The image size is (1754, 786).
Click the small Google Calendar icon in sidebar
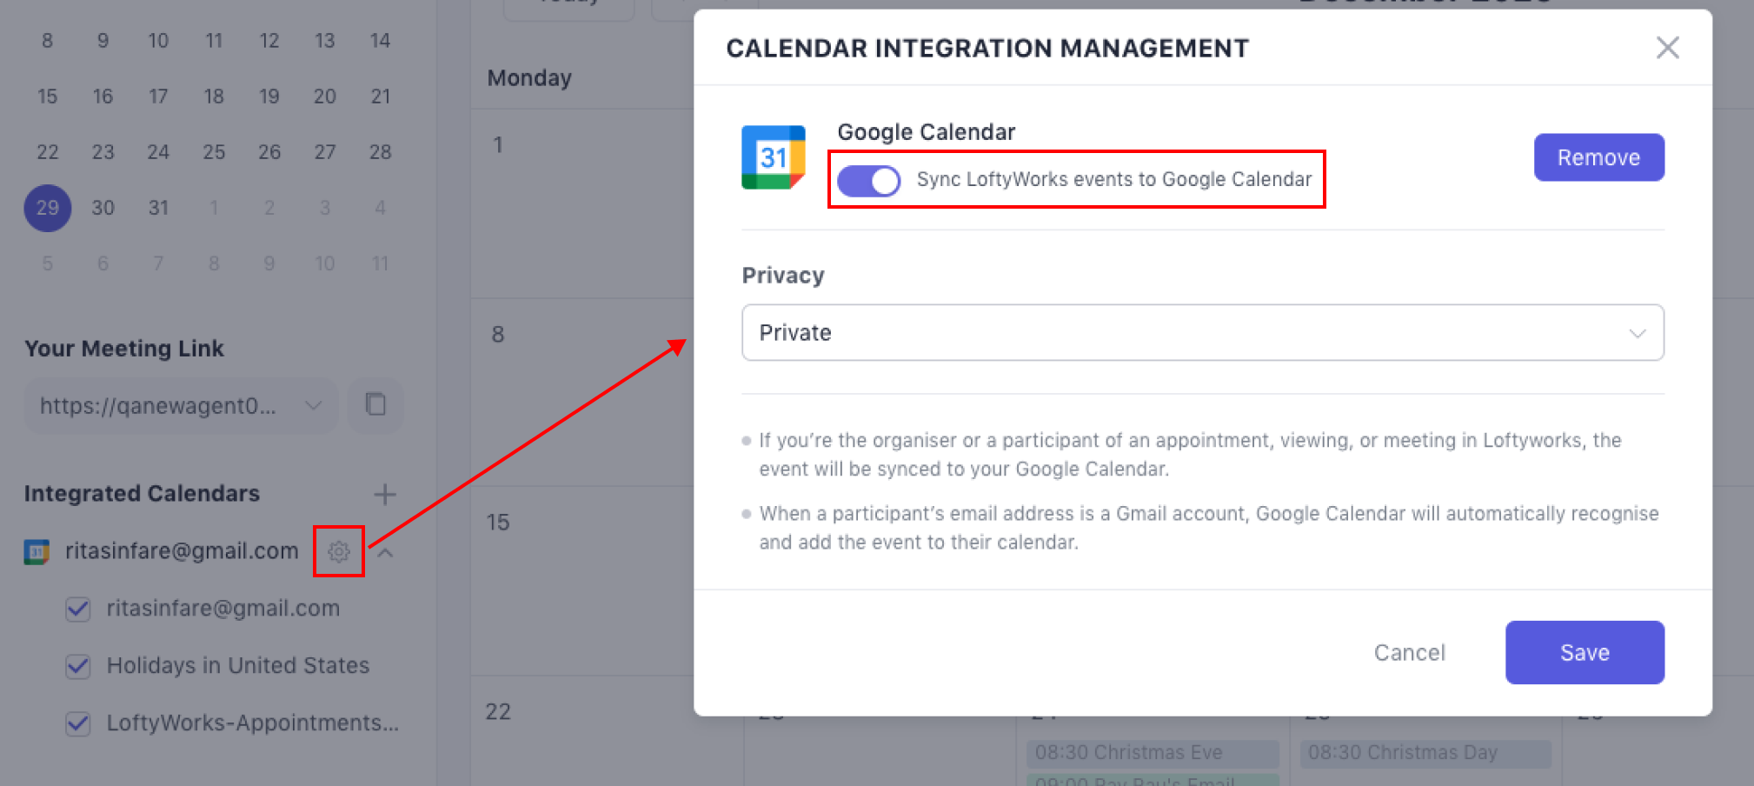[x=37, y=551]
